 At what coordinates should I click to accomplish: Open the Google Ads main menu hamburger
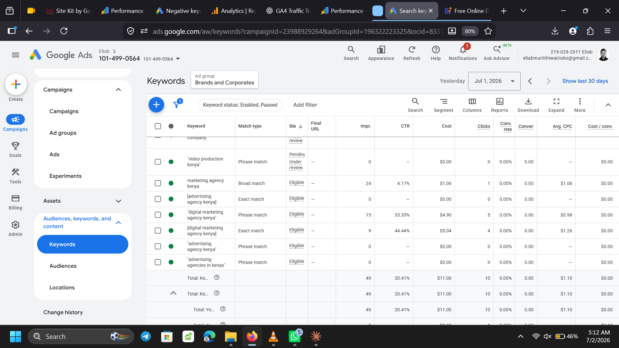(x=15, y=55)
